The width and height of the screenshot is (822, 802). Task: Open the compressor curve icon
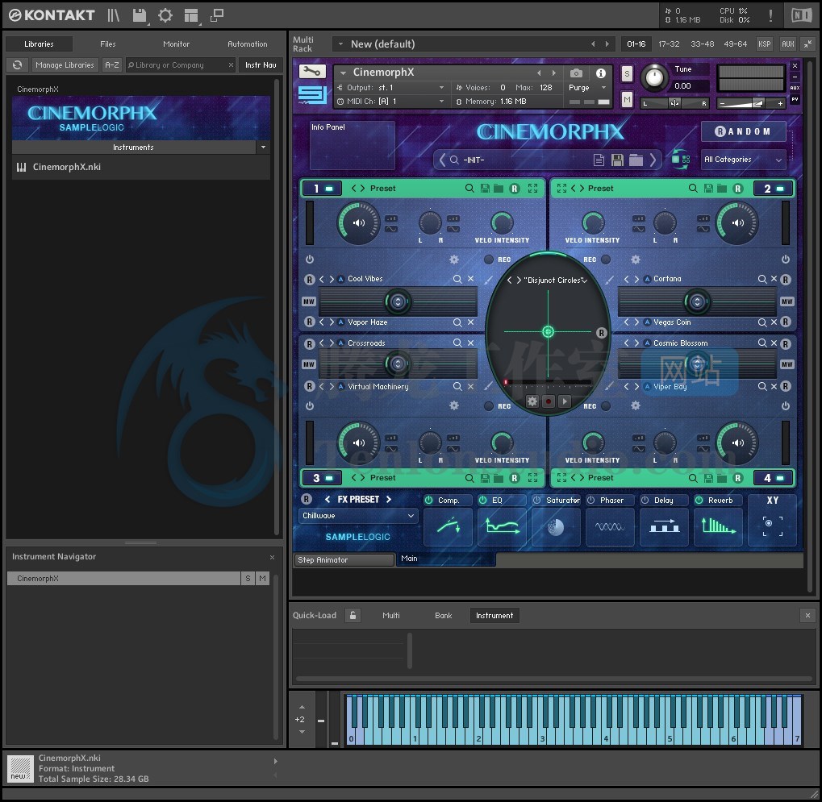tap(449, 526)
